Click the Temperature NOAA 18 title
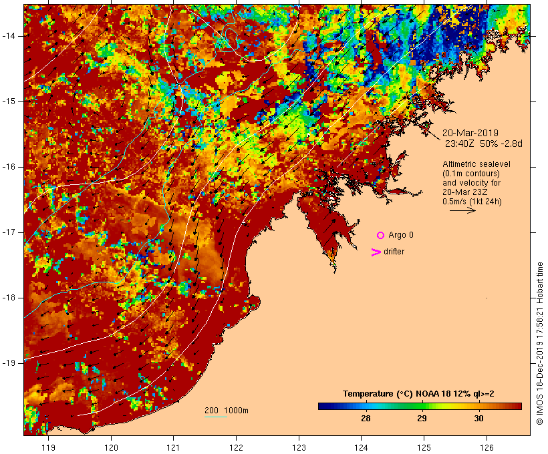This screenshot has height=454, width=548. click(418, 394)
